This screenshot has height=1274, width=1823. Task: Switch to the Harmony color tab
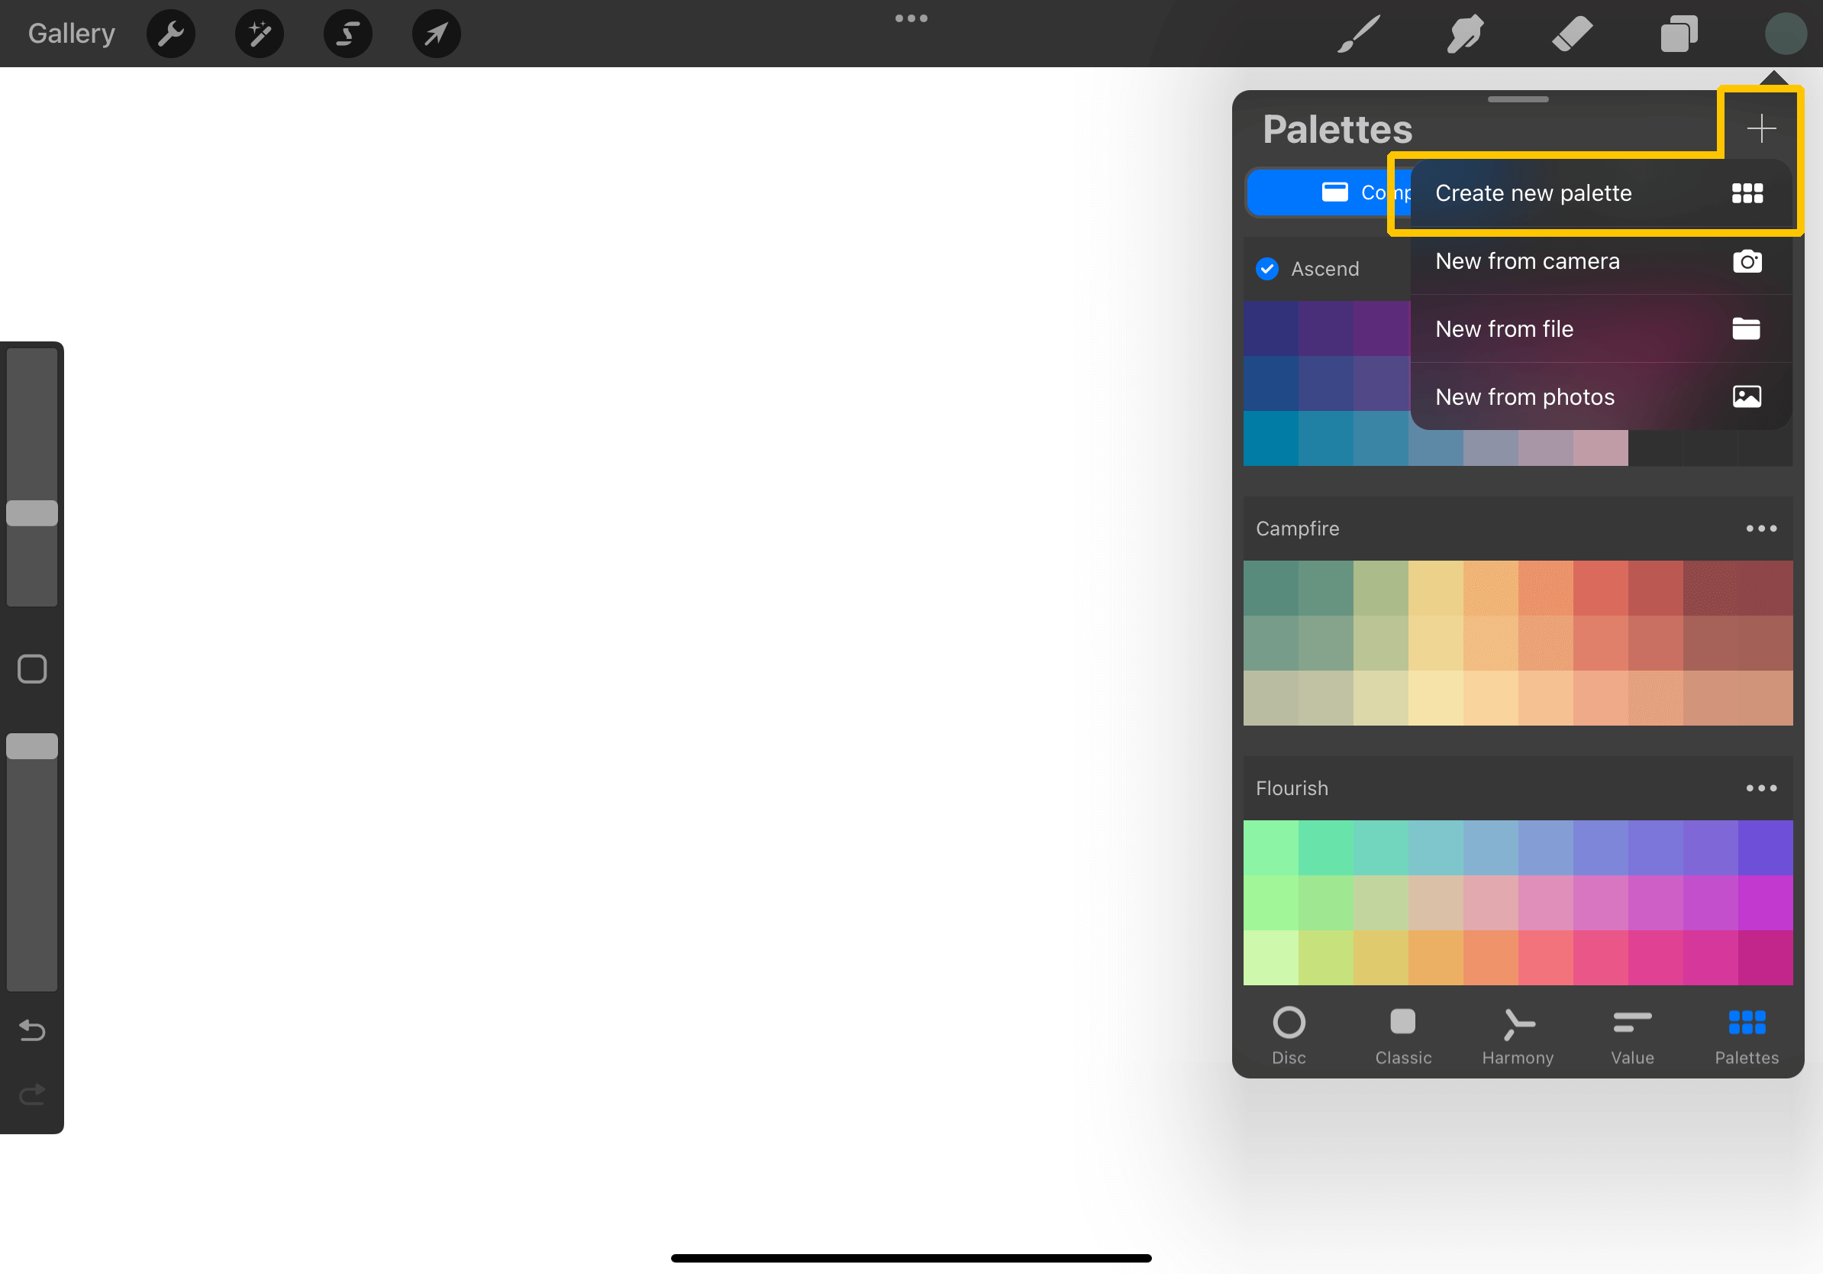coord(1518,1035)
